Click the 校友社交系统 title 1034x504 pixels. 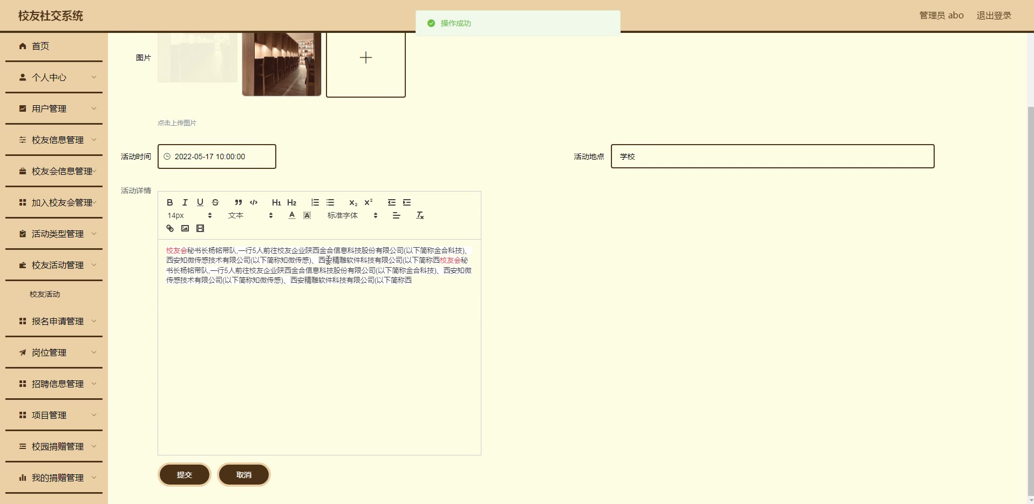click(x=51, y=16)
